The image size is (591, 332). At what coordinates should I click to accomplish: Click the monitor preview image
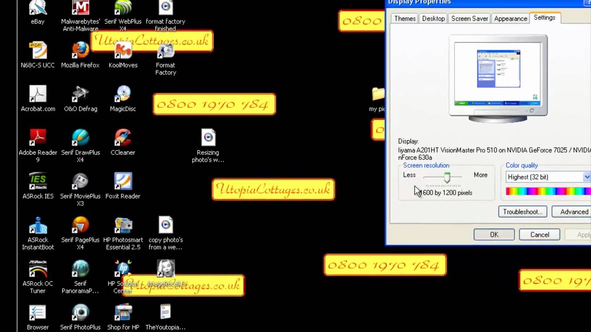[498, 78]
